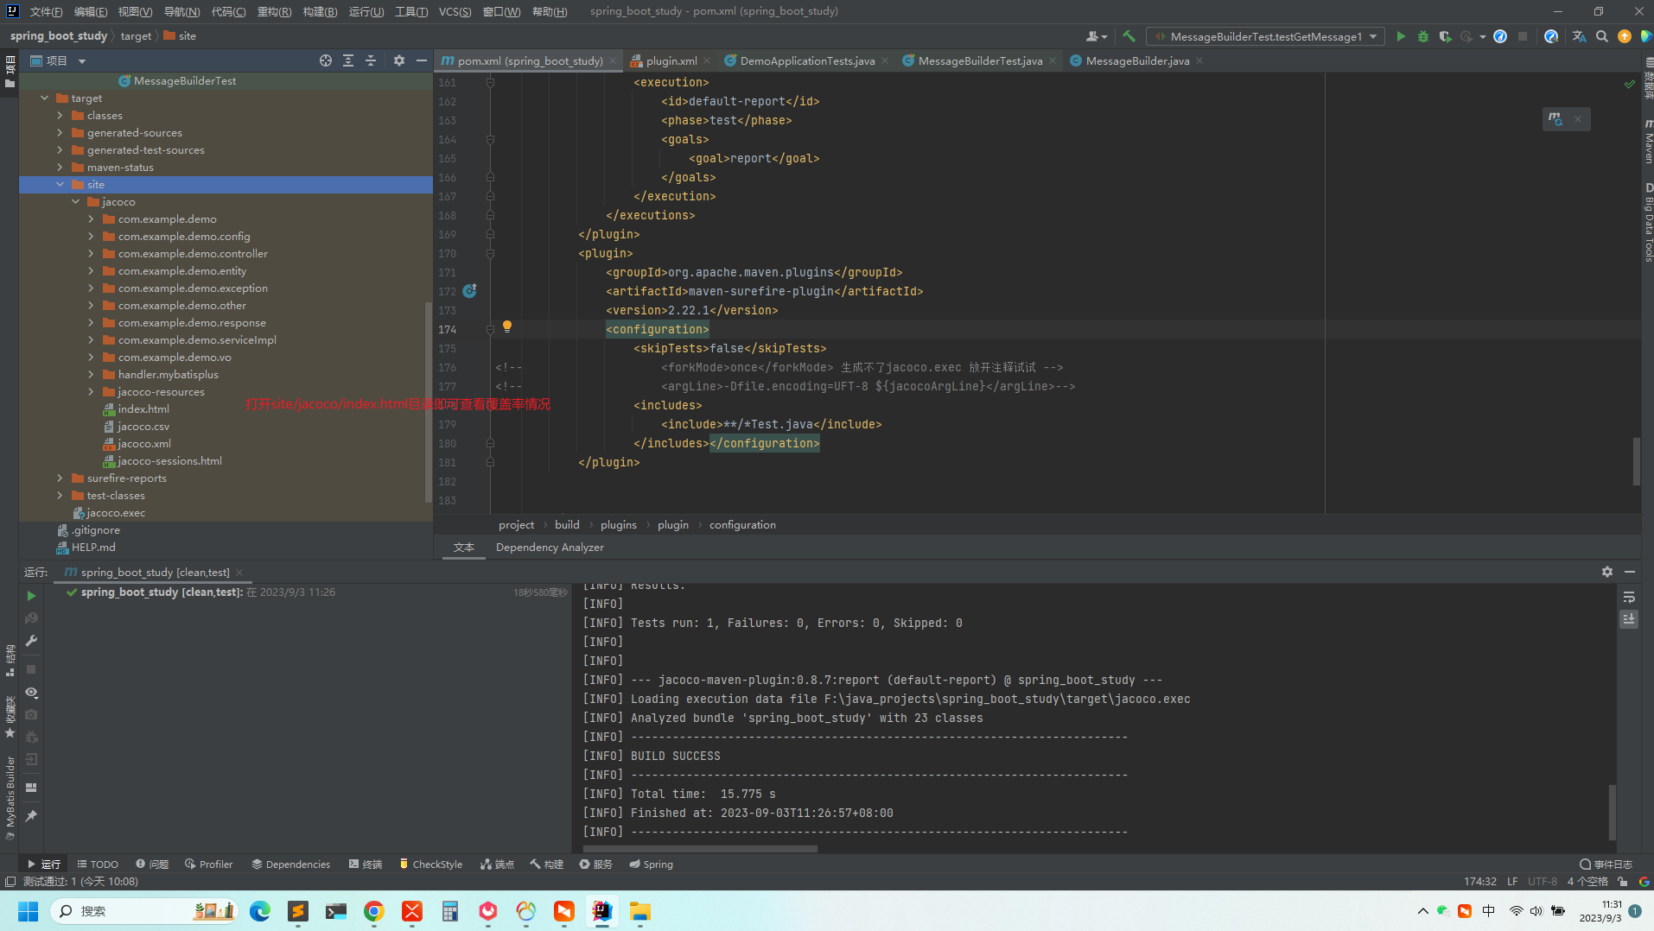Start debugging with the green bug icon
This screenshot has width=1654, height=931.
pyautogui.click(x=1422, y=36)
